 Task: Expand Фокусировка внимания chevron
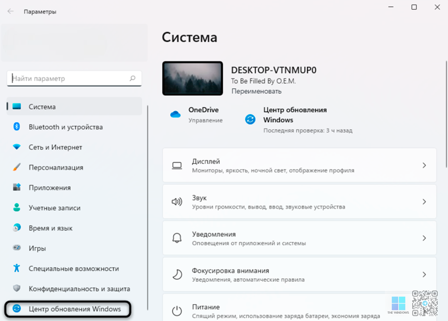click(424, 274)
